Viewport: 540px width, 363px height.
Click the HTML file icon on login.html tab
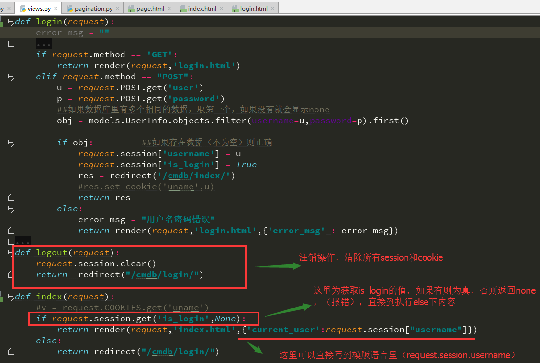point(234,8)
